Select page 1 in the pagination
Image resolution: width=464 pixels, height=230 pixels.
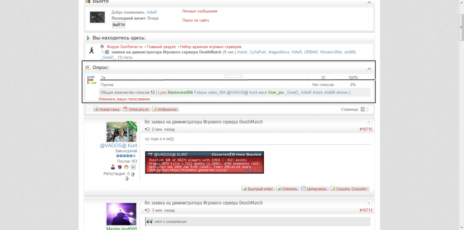pos(362,109)
